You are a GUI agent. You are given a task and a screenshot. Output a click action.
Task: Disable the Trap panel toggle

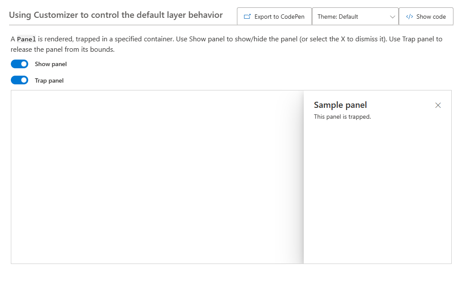tap(20, 80)
